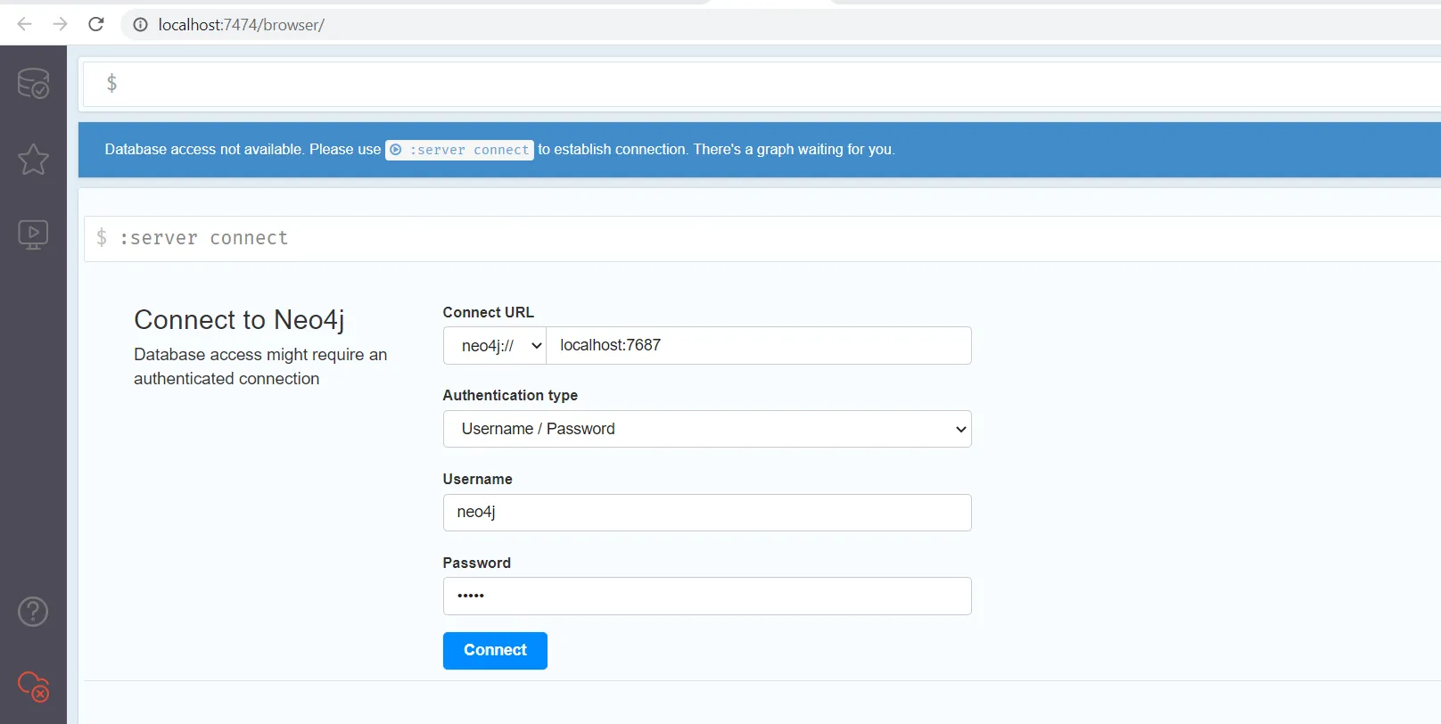Screen dimensions: 1441x724
Task: Focus the Username input field
Action: 707,513
